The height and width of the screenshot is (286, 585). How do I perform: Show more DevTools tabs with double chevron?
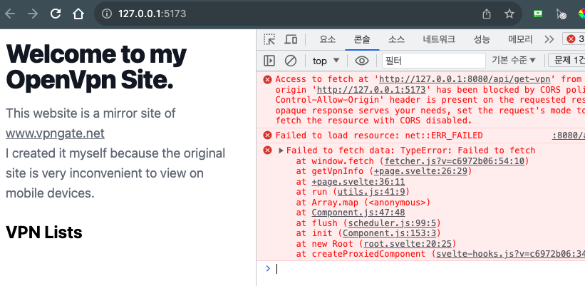coord(549,39)
